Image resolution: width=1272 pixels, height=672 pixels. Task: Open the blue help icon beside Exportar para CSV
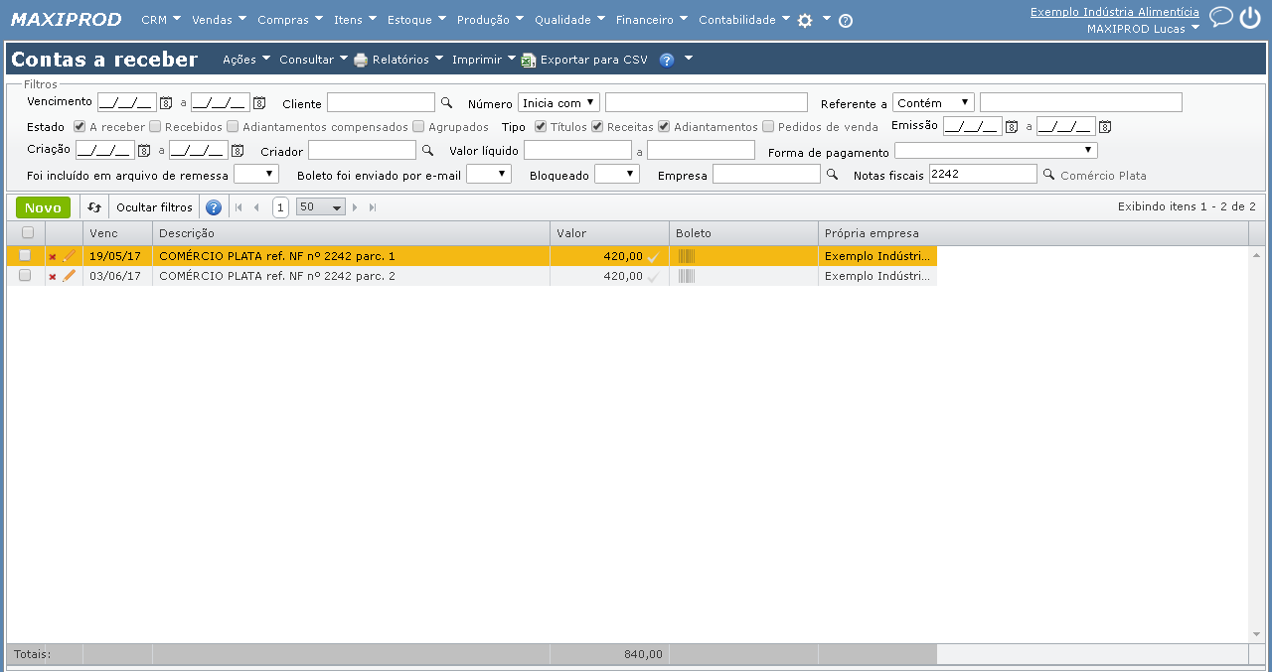[667, 60]
